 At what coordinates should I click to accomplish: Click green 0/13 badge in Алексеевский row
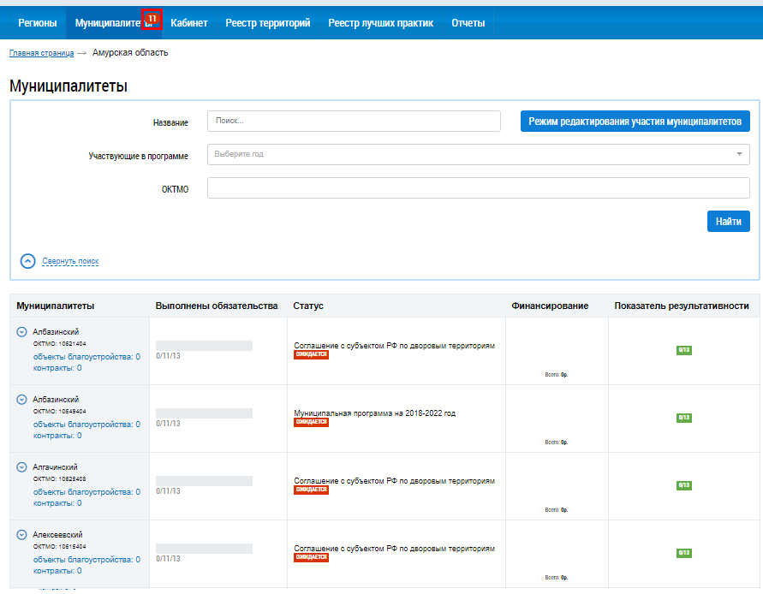pos(683,553)
